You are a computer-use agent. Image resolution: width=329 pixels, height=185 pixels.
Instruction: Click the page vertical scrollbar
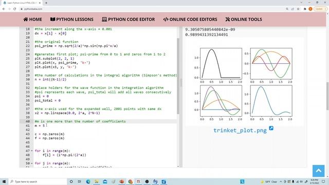click(327, 96)
